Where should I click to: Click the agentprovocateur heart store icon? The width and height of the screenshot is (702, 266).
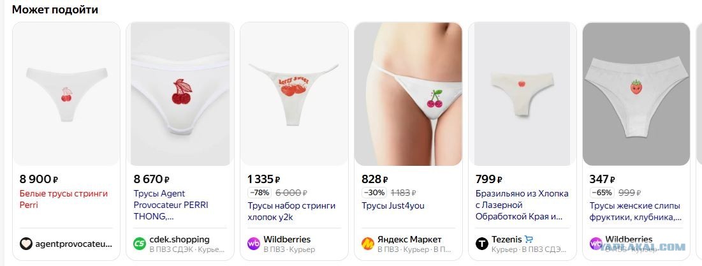pyautogui.click(x=26, y=244)
